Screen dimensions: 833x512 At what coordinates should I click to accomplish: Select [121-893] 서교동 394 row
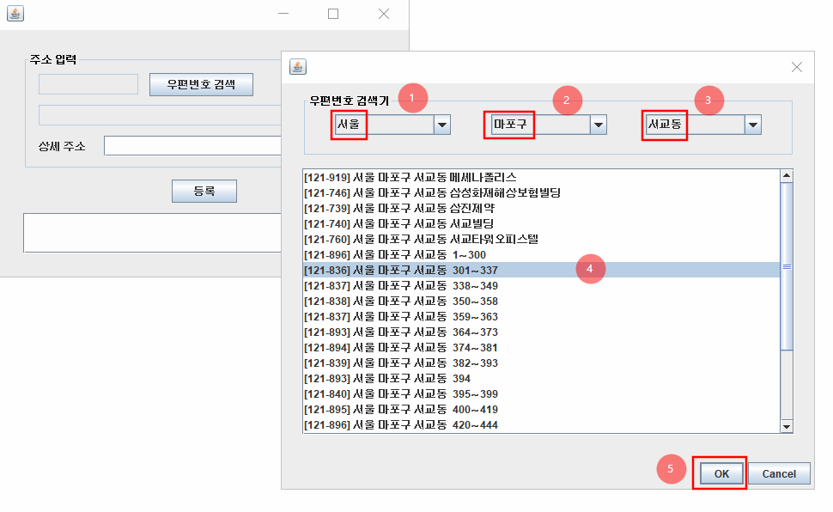[x=541, y=378]
